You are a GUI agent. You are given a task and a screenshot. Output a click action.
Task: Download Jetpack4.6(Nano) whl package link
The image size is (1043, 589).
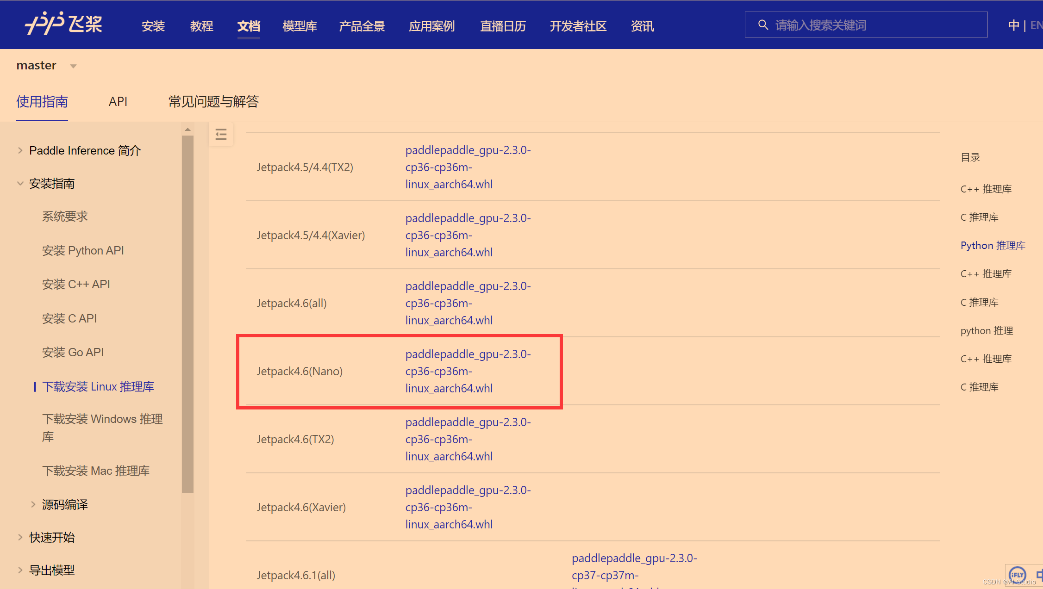coord(468,371)
